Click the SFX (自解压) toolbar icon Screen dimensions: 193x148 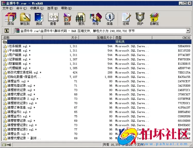(x=154, y=19)
